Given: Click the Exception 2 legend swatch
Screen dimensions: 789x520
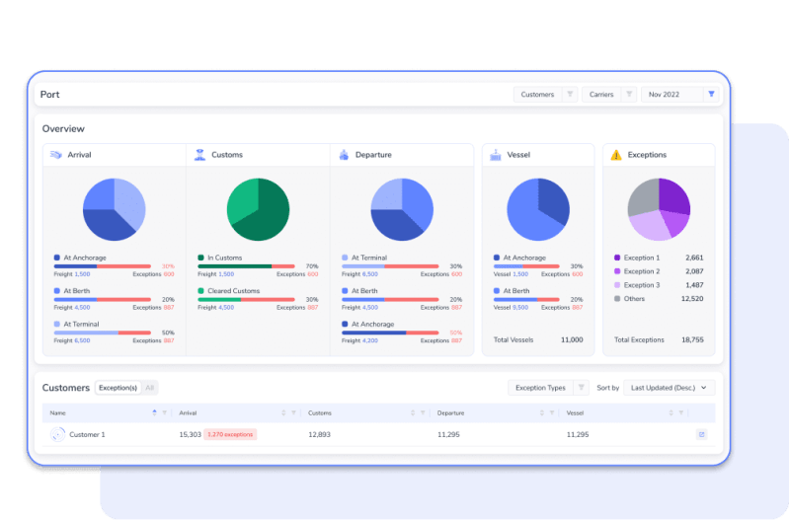Looking at the screenshot, I should (617, 271).
